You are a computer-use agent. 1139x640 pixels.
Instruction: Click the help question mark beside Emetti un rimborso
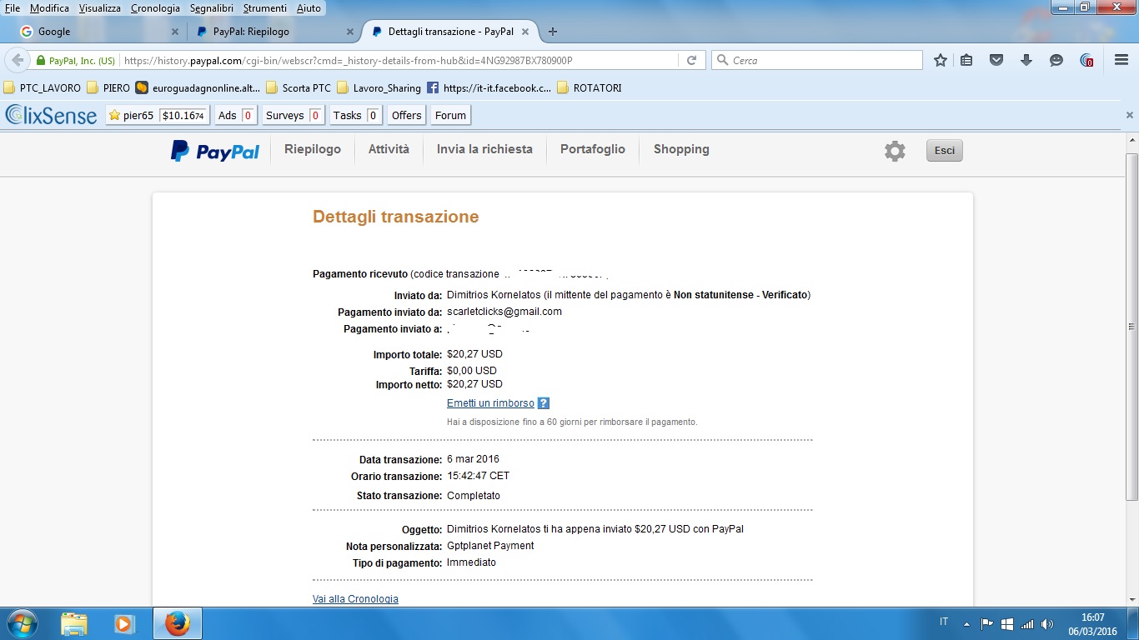[544, 403]
